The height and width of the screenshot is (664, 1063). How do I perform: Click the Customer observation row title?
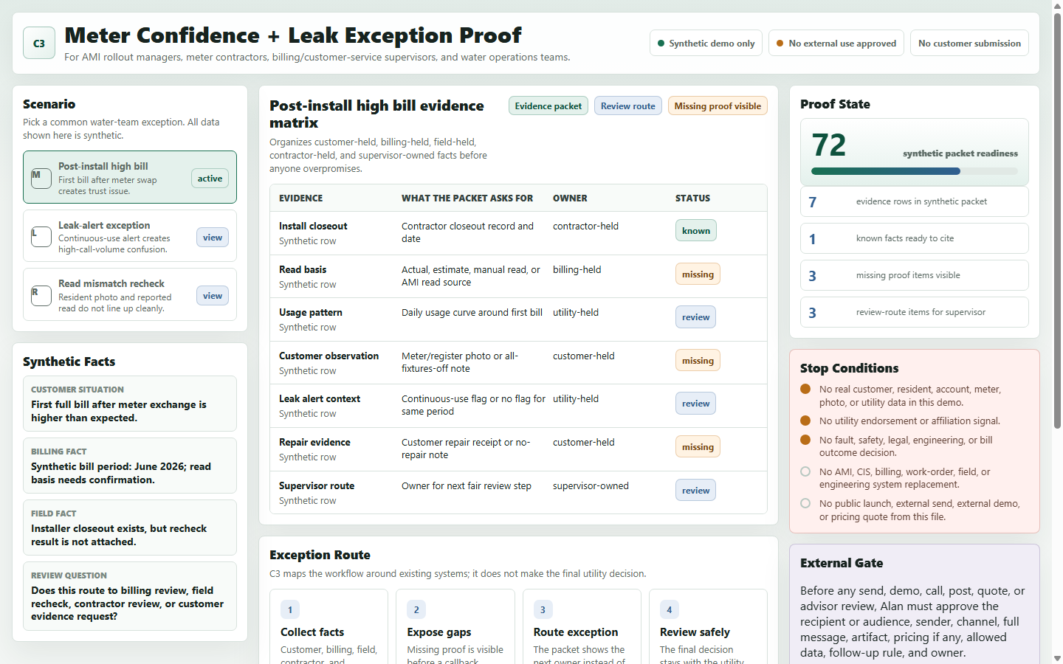pyautogui.click(x=328, y=356)
